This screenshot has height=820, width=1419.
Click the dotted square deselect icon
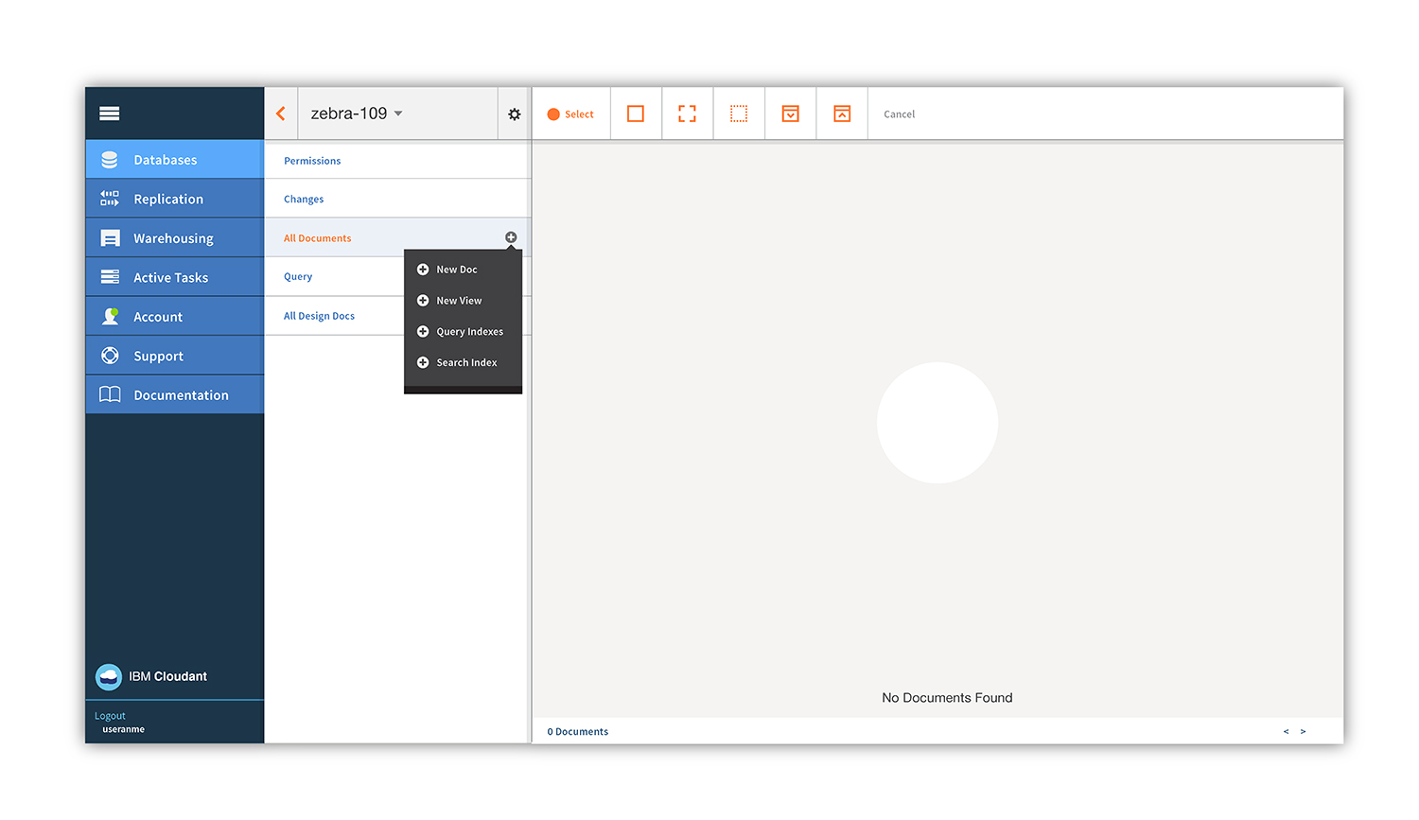(739, 113)
